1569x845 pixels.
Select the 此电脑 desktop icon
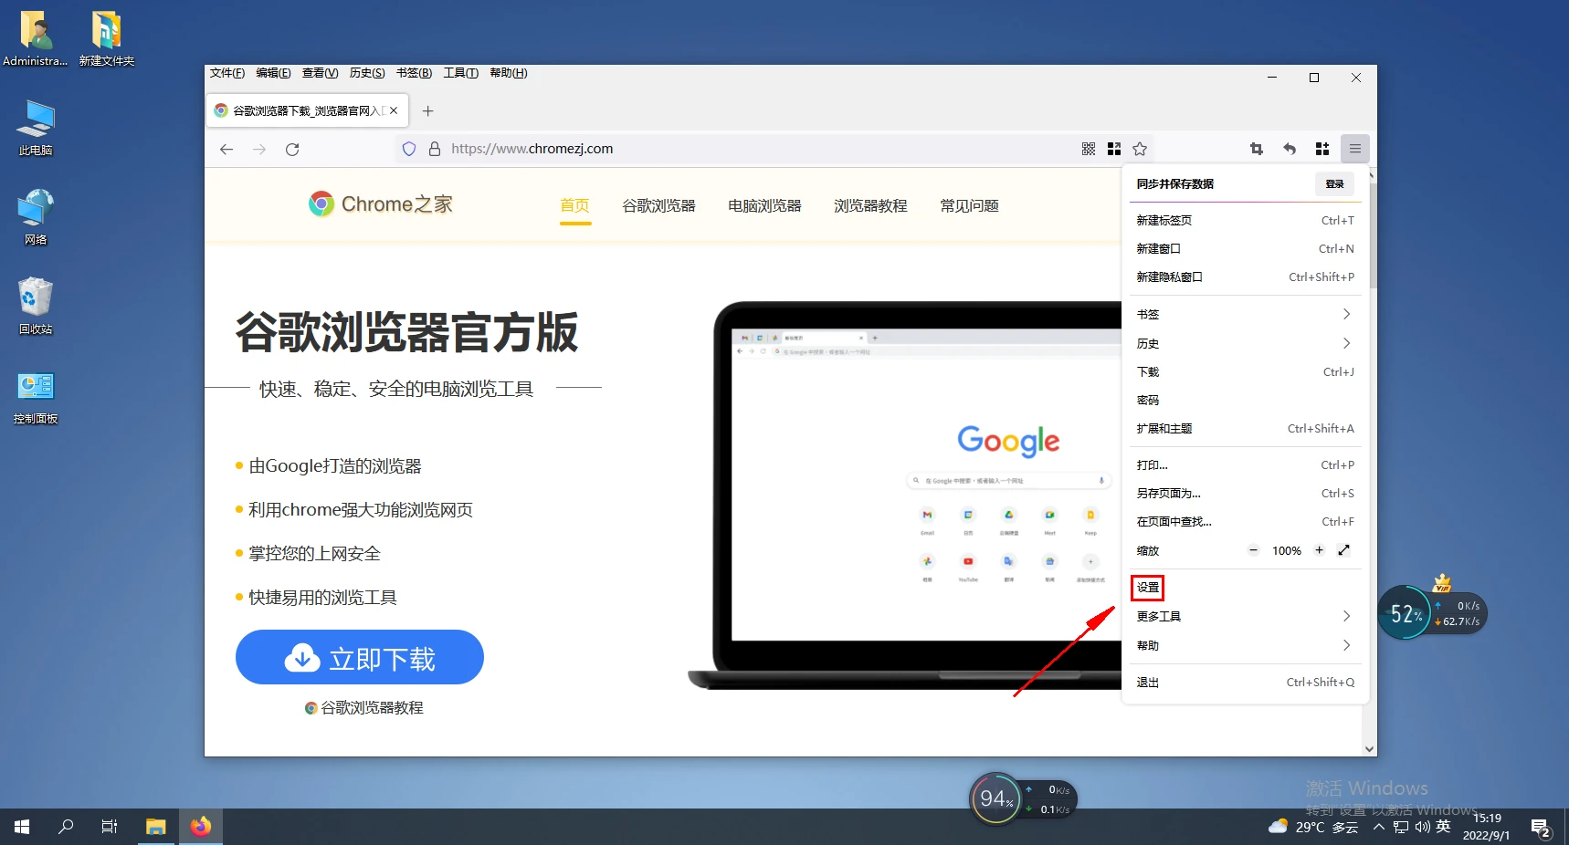click(36, 129)
